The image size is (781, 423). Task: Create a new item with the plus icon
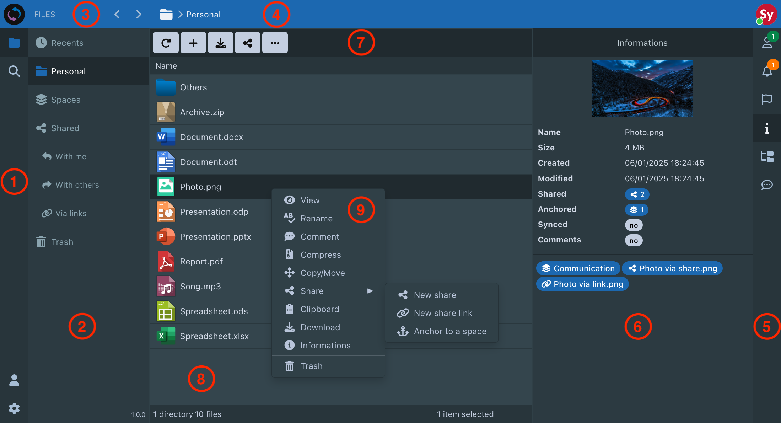[193, 42]
